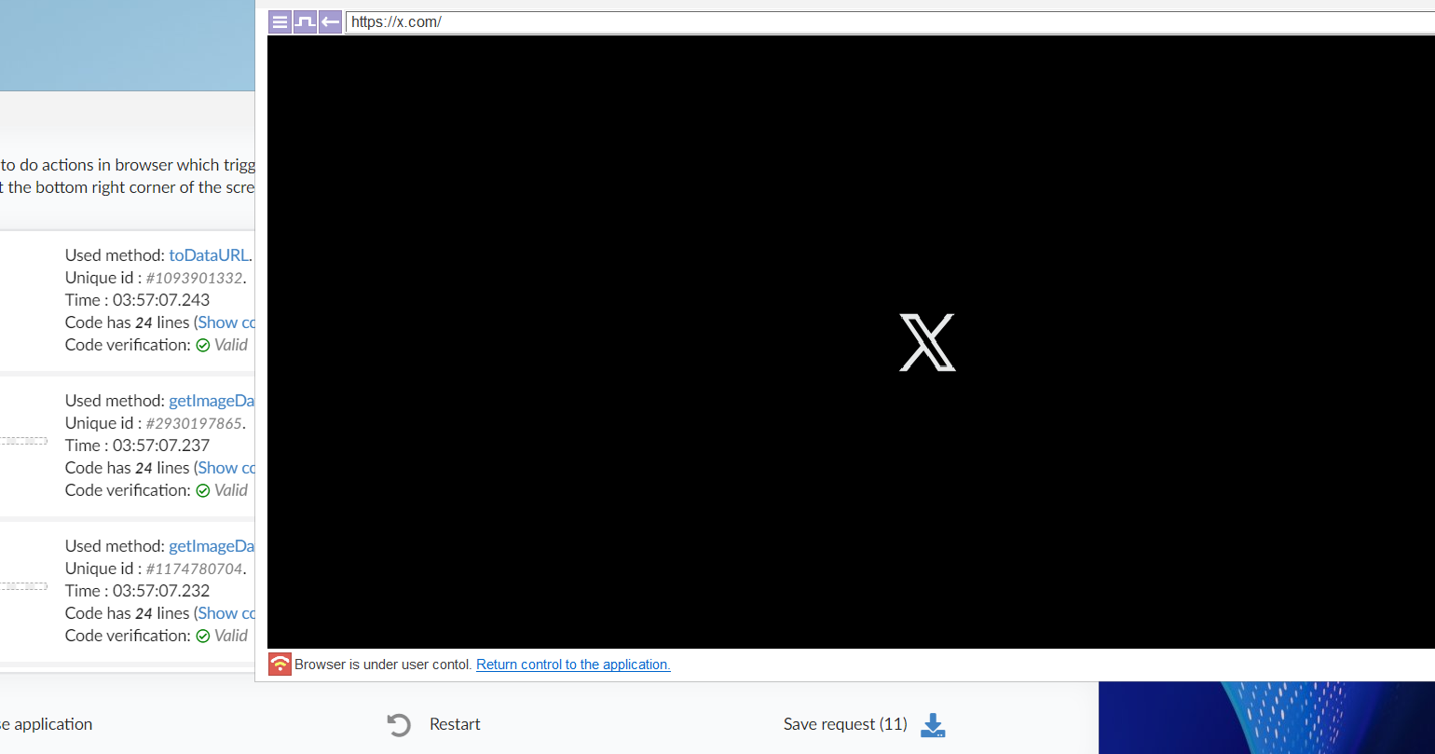
Task: Focus the URL field showing https://x.com/
Action: [x=839, y=22]
